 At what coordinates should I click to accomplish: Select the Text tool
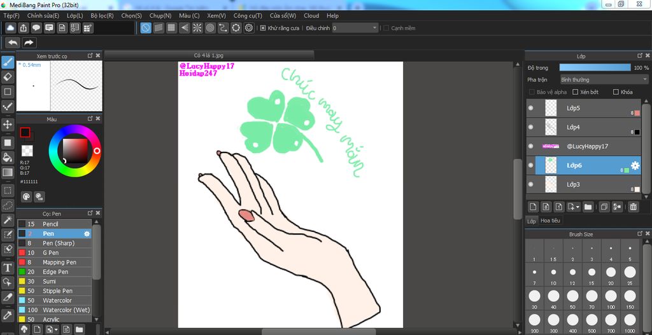coord(8,268)
